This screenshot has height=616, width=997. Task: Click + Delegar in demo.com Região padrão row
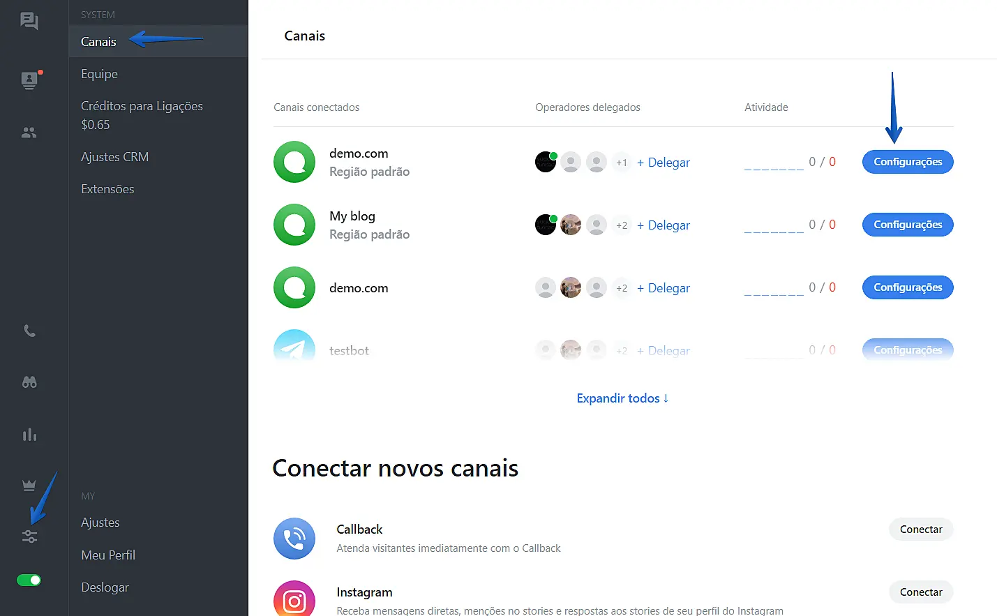(x=664, y=163)
